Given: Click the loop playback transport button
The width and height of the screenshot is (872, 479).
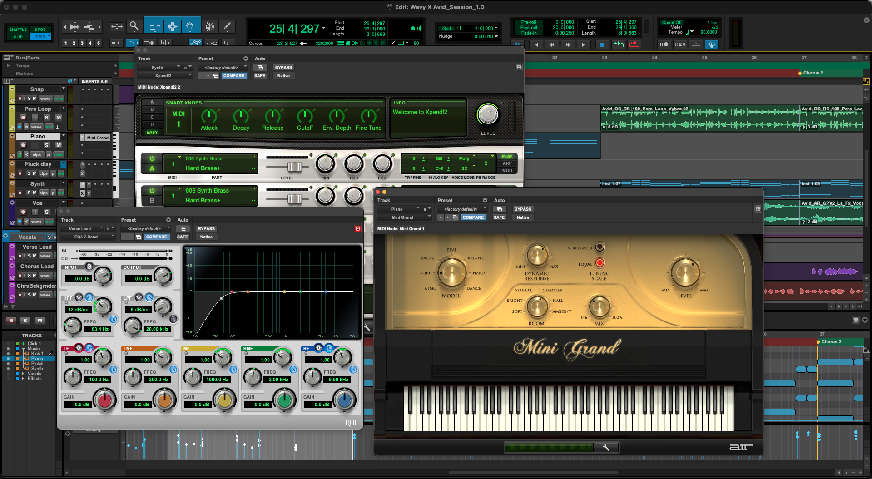Looking at the screenshot, I should click(x=618, y=44).
